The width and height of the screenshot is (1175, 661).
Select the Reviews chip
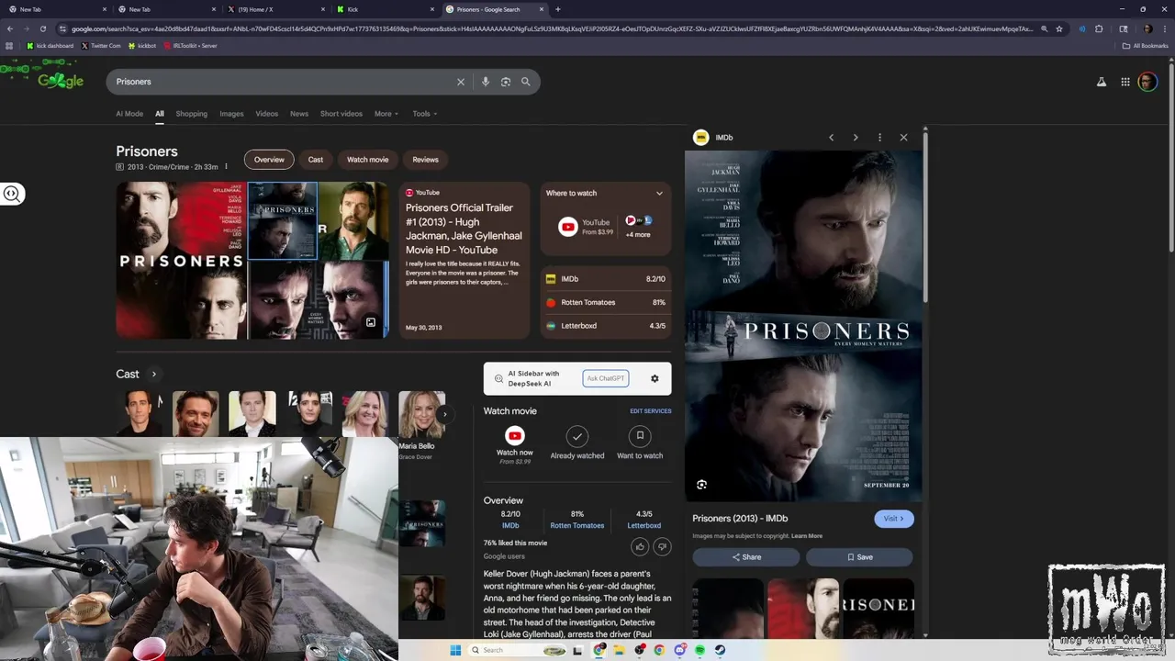click(x=425, y=160)
